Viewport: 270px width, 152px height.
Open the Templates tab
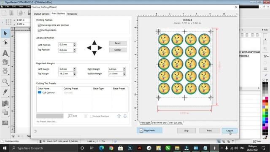[72, 14]
